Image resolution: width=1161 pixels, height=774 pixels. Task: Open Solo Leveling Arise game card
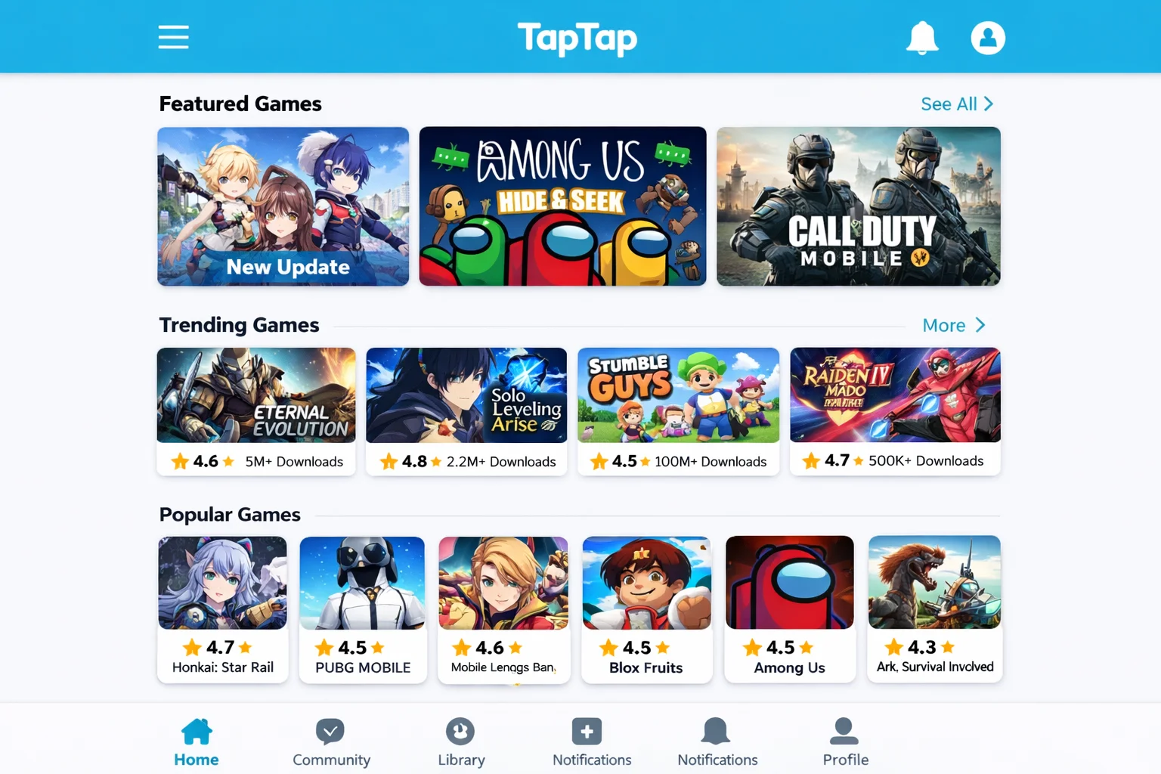(466, 411)
